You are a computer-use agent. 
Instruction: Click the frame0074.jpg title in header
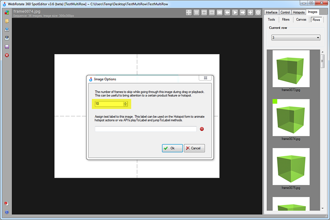[x=27, y=11]
